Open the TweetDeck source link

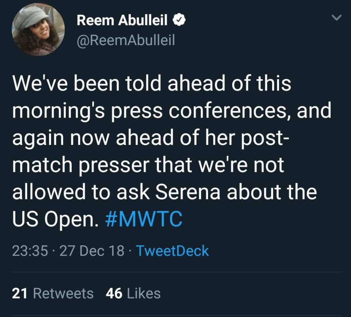coord(172,251)
